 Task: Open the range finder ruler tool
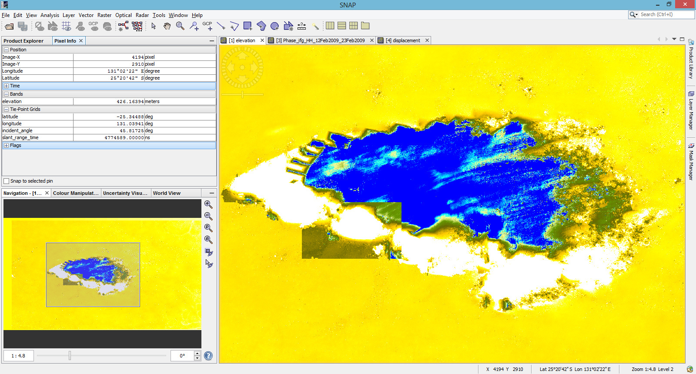[x=301, y=26]
